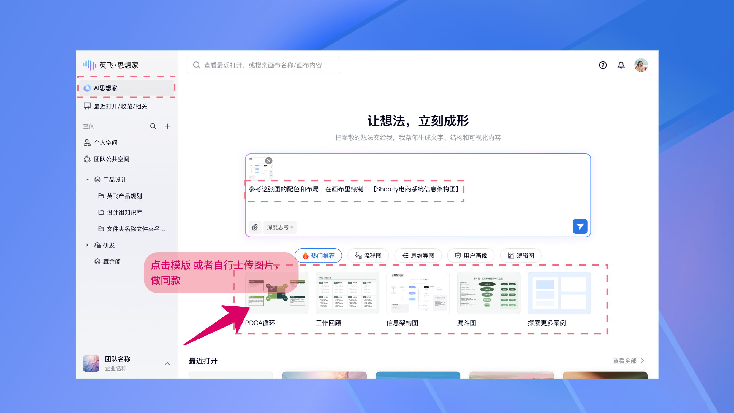Screen dimensions: 734x413
Task: Open 探索更多案例 card
Action: click(559, 293)
